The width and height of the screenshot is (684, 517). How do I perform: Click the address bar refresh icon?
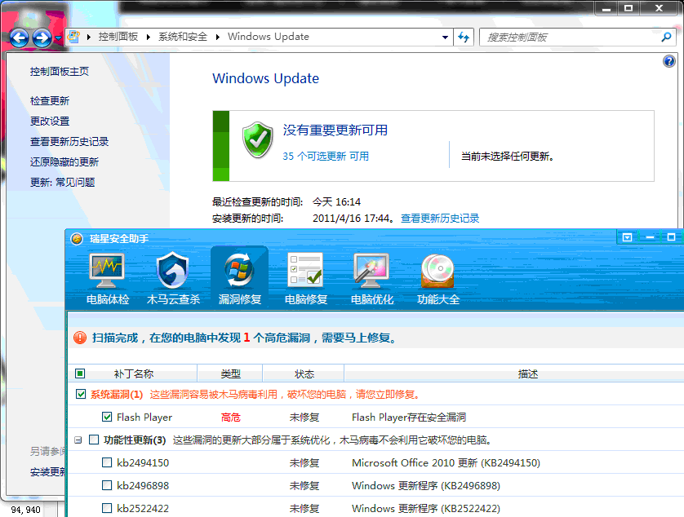[x=464, y=37]
